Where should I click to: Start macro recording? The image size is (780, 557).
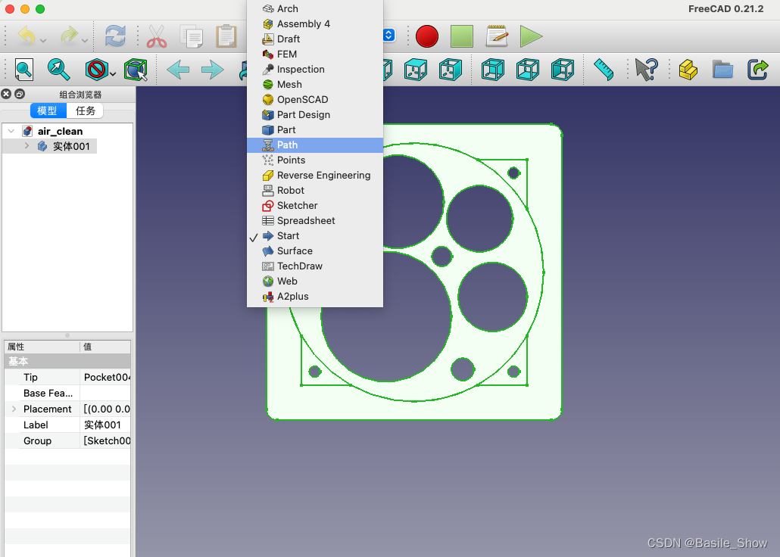tap(426, 36)
